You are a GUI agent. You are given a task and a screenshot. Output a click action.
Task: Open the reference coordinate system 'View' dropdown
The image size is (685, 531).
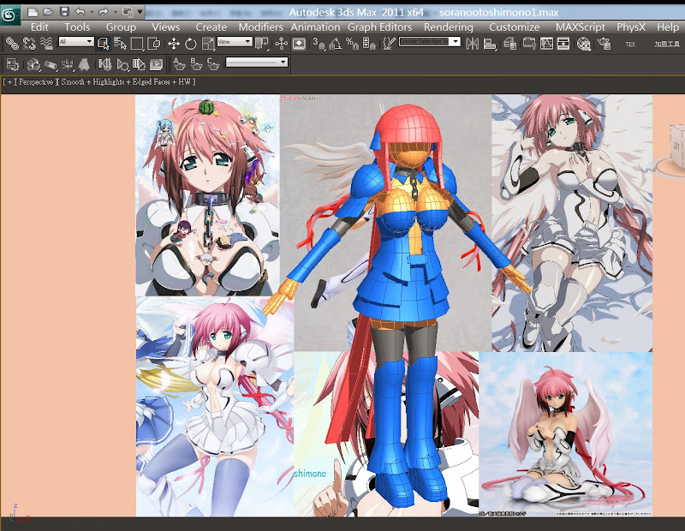tap(235, 42)
